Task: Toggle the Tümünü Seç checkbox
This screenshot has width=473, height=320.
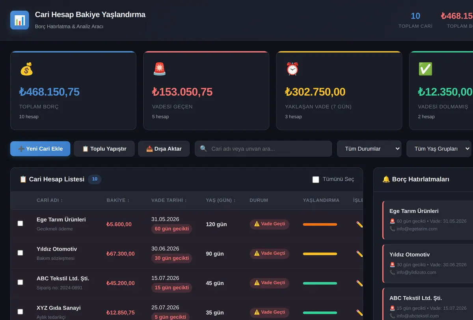Action: 316,180
